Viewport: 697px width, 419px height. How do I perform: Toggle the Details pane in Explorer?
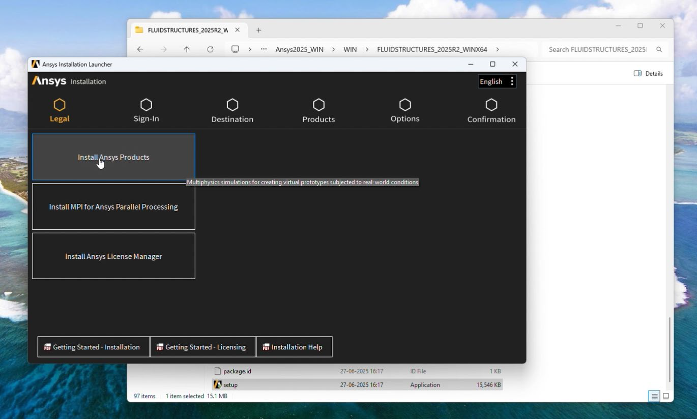648,73
